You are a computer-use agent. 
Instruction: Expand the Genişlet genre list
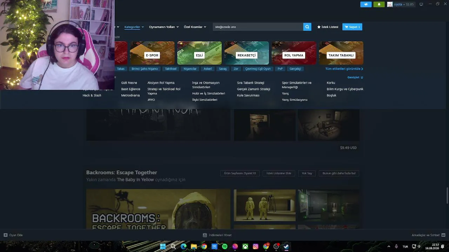pos(355,77)
